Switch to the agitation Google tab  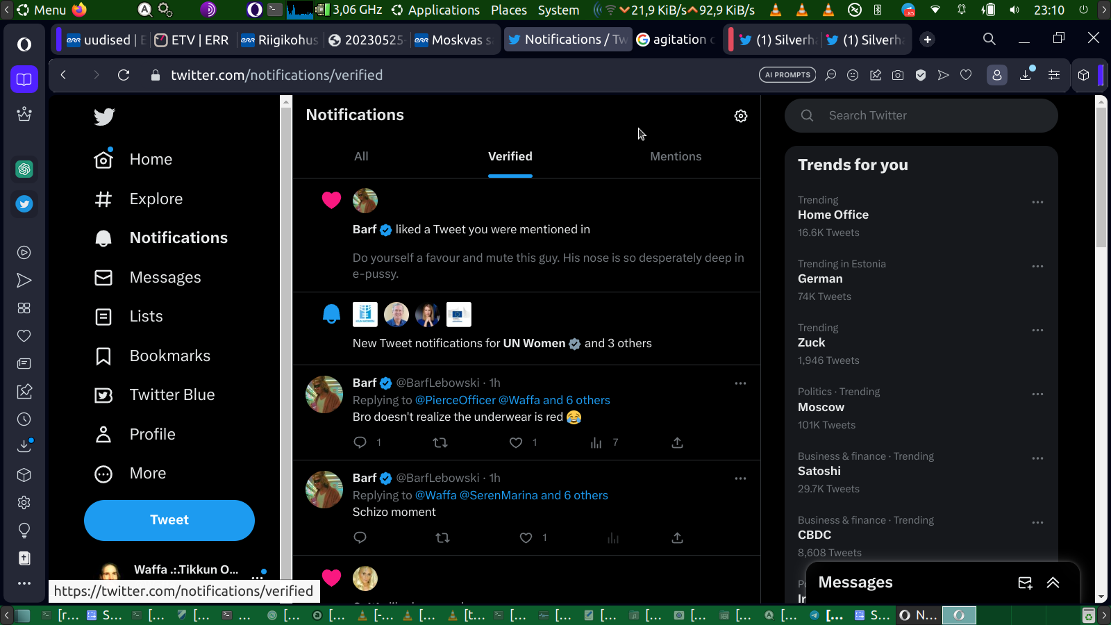click(676, 40)
